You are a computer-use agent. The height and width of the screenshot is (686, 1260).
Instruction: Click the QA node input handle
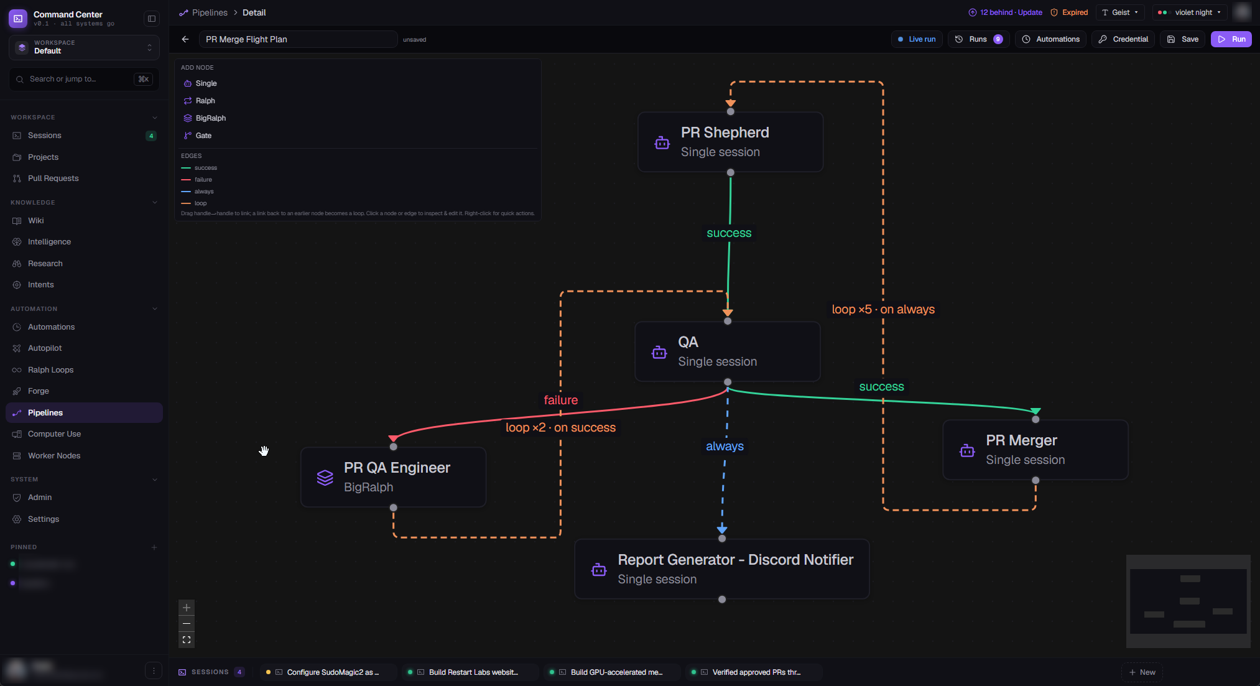[x=728, y=321]
